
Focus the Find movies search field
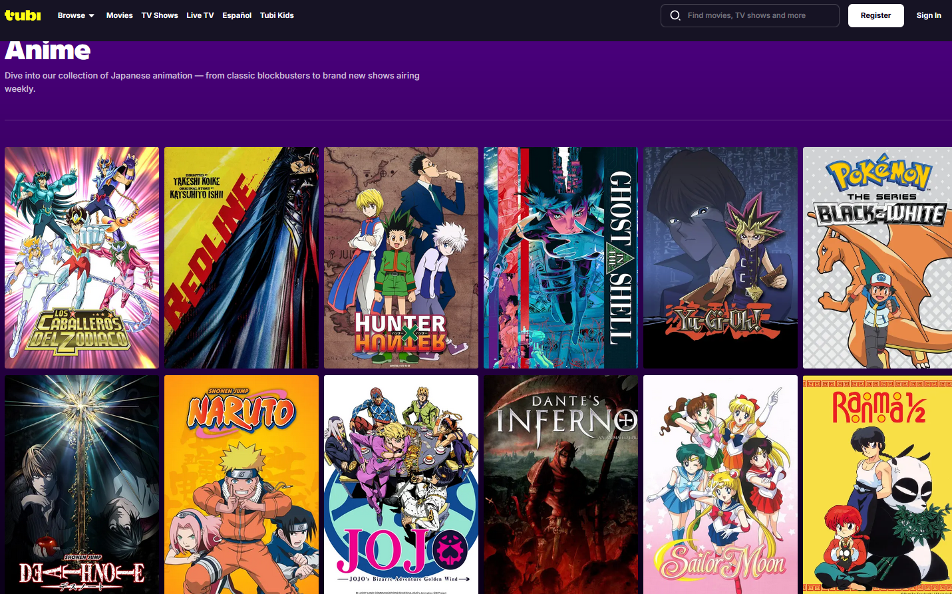tap(750, 15)
